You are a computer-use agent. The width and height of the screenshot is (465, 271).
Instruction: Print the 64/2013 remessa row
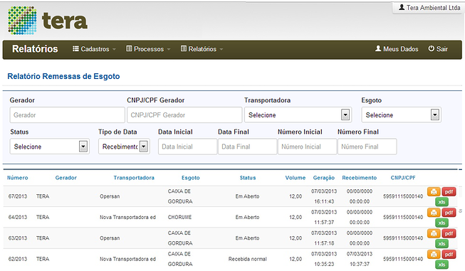(434, 213)
